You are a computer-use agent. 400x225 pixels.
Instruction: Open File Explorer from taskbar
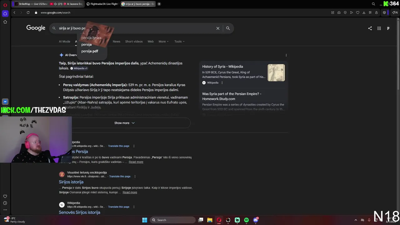tap(210, 220)
